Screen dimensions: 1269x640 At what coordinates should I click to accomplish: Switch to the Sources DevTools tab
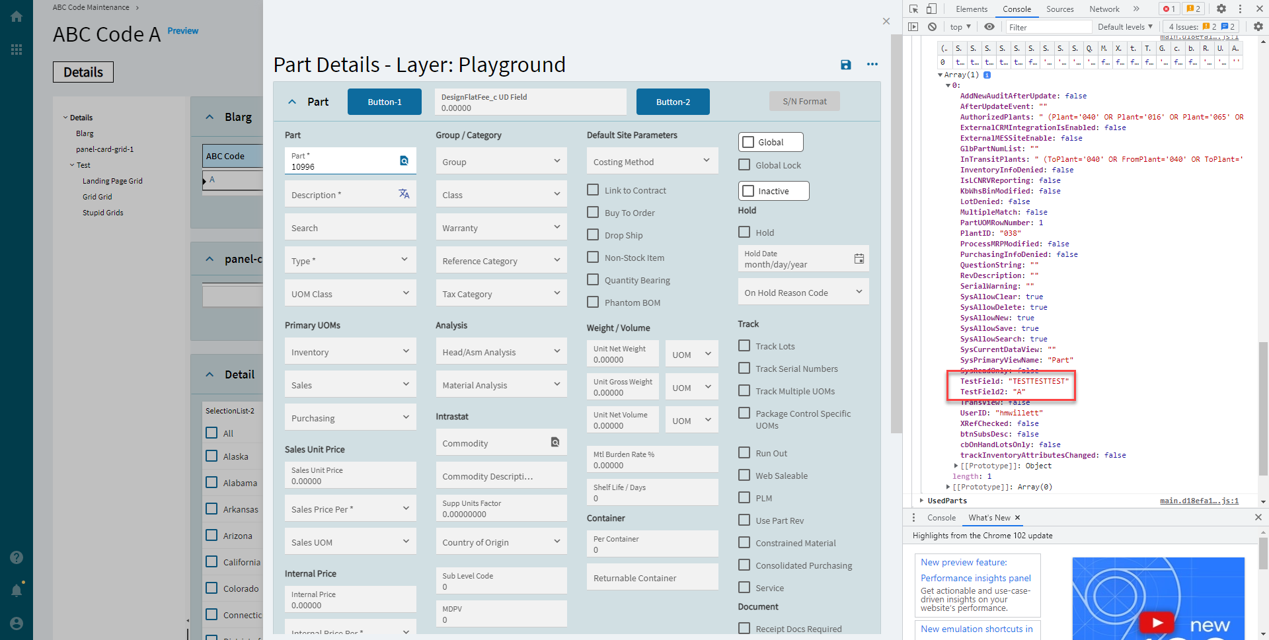(1060, 9)
